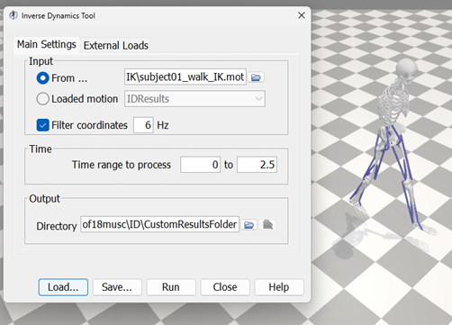Select the Main Settings tab

(x=47, y=44)
